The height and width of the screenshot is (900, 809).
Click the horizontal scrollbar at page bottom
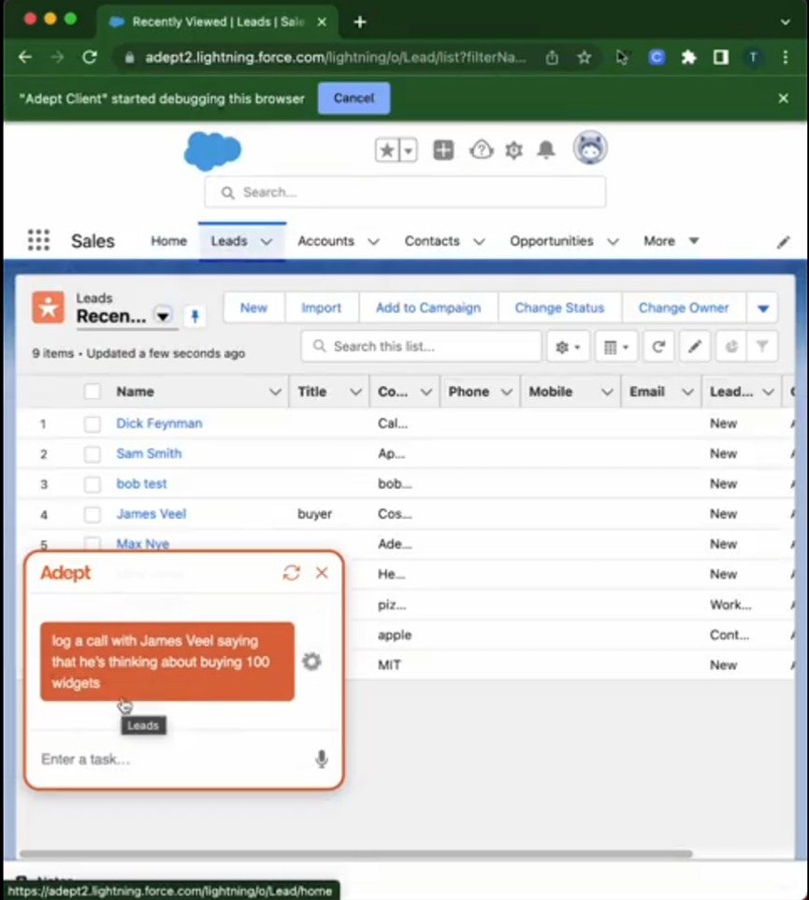pos(355,853)
